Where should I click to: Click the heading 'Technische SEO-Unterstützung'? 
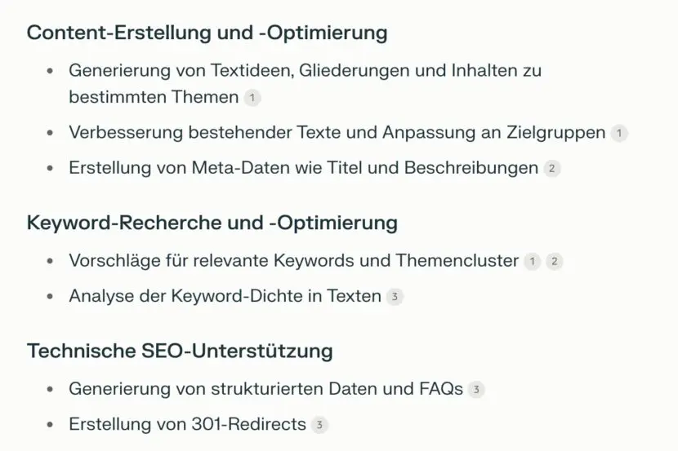[x=180, y=351]
